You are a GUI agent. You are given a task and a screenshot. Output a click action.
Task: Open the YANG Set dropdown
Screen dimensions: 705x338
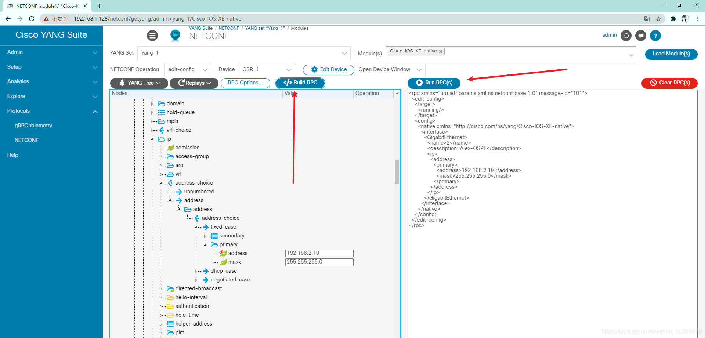click(244, 53)
